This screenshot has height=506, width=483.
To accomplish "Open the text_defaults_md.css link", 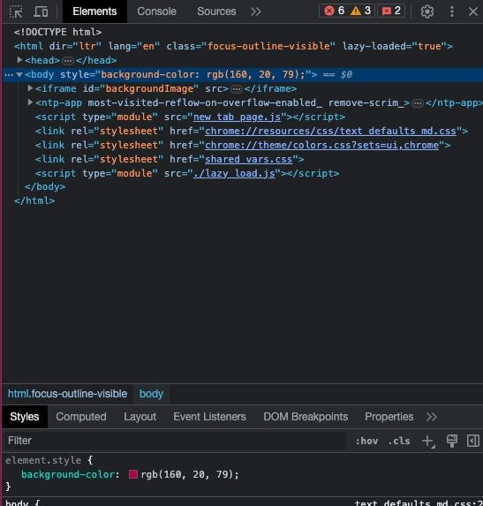I will pyautogui.click(x=330, y=131).
